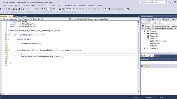Click the New Project toolbar icon

point(9,9)
